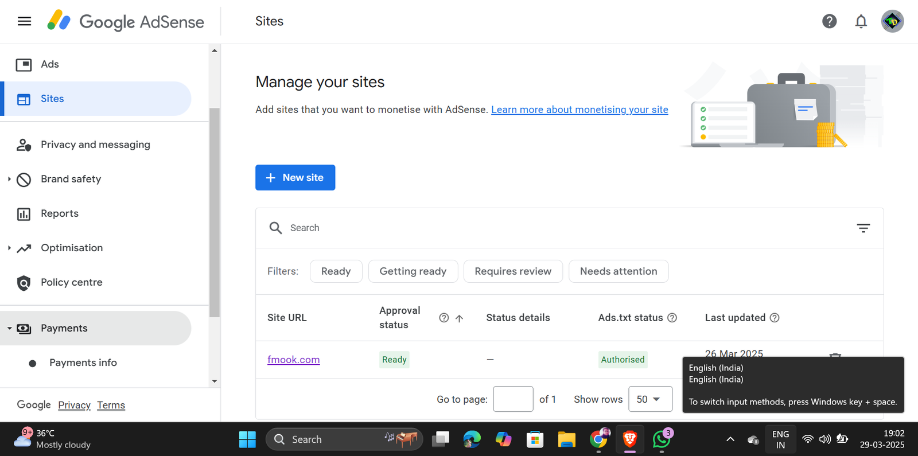Show Approval status help tooltip

pos(444,318)
